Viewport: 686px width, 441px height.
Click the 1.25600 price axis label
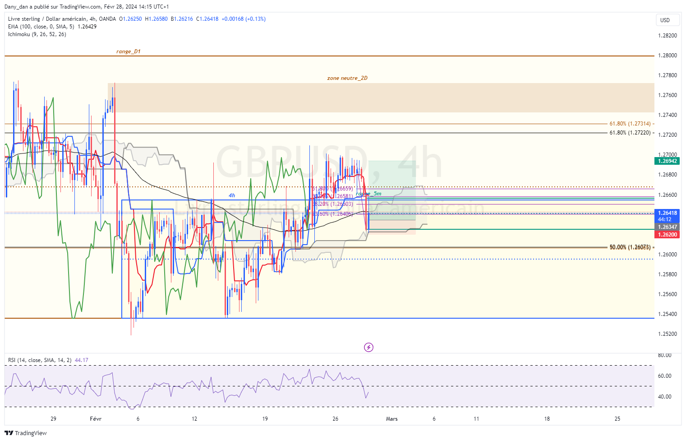(x=668, y=294)
